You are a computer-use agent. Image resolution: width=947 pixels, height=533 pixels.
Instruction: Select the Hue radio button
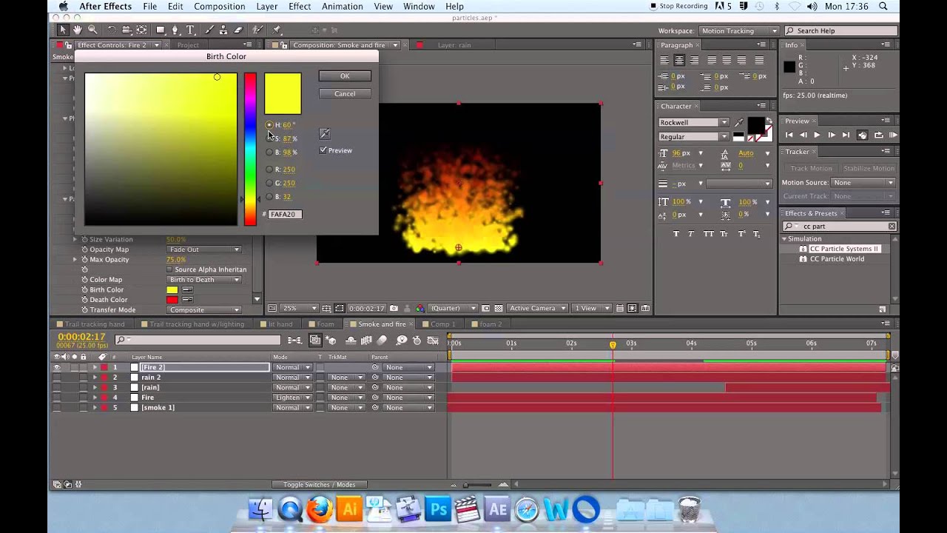coord(269,125)
